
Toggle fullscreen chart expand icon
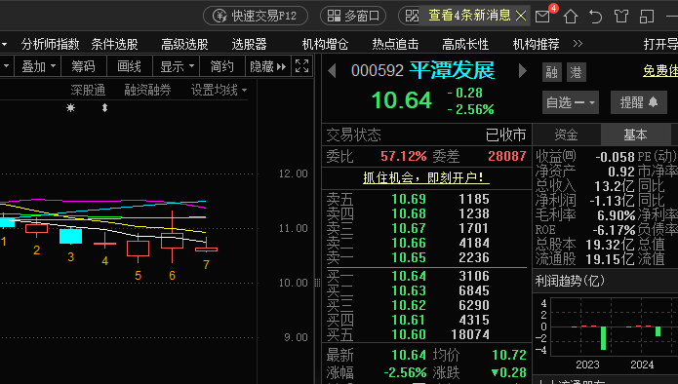pos(301,66)
